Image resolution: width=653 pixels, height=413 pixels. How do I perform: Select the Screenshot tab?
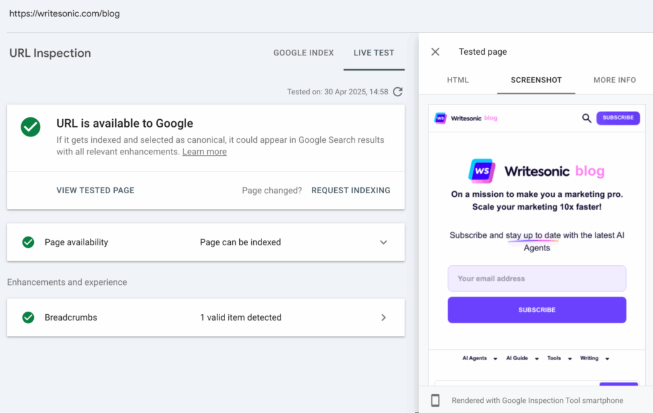click(x=536, y=80)
